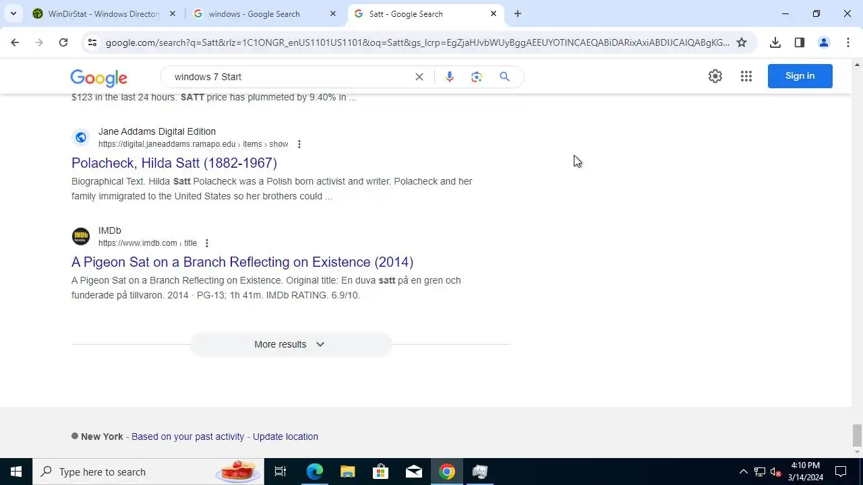Start voice search with microphone icon
Viewport: 863px width, 485px height.
tap(450, 77)
